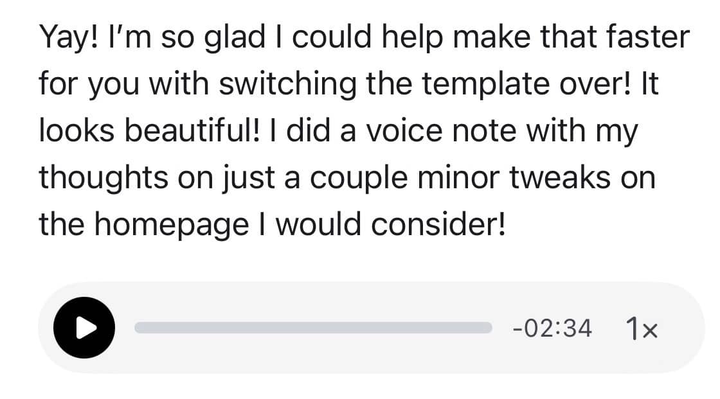Click the word "beautiful!" in the message
This screenshot has width=720, height=399.
pos(190,131)
